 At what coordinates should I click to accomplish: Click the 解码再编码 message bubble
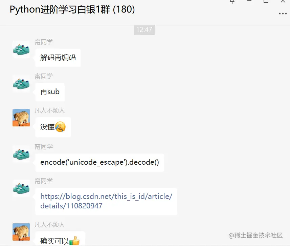[x=58, y=58]
